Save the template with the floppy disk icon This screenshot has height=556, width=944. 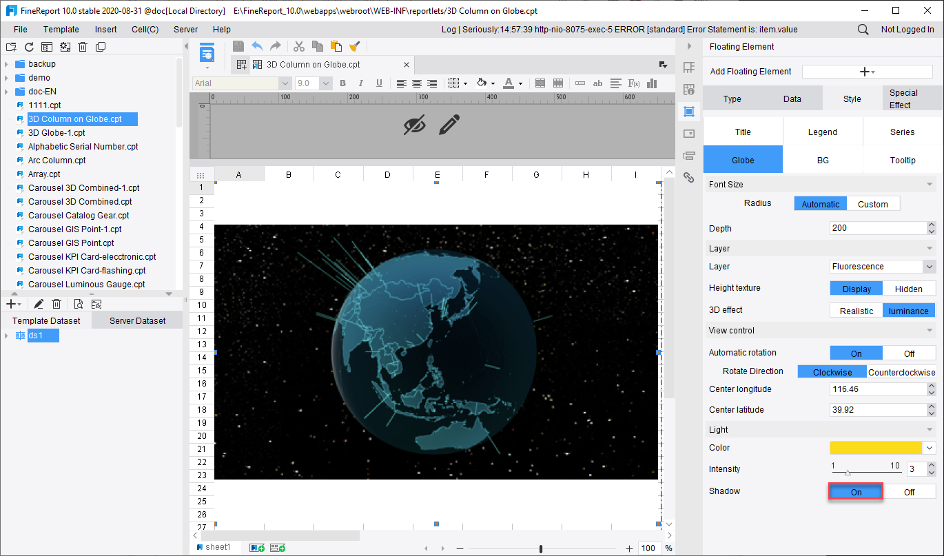(x=238, y=46)
